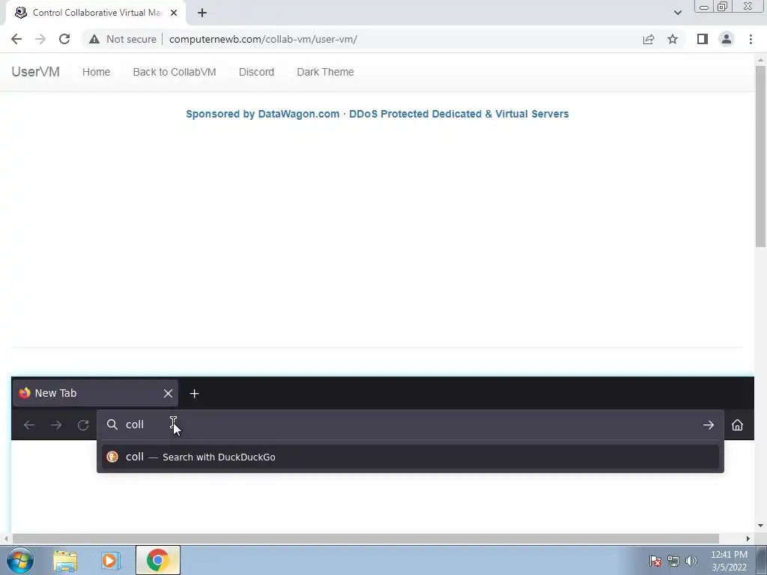Switch to Dark Theme

325,72
